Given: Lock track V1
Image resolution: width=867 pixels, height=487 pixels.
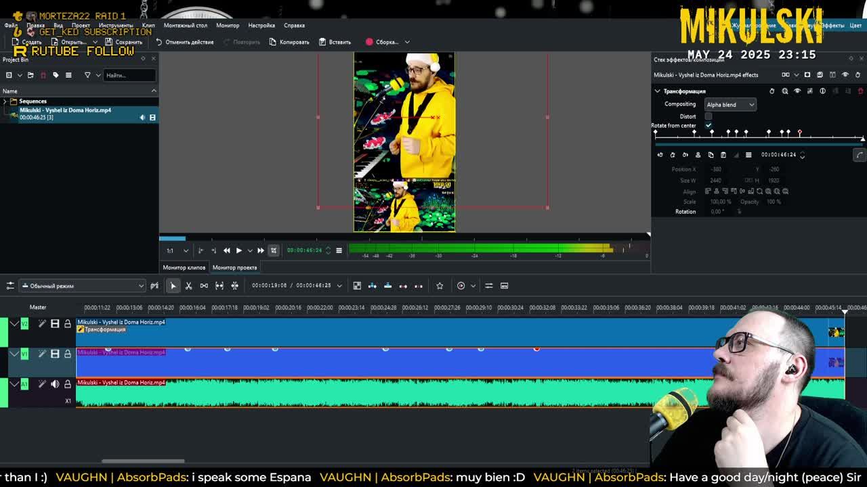Looking at the screenshot, I should [67, 354].
